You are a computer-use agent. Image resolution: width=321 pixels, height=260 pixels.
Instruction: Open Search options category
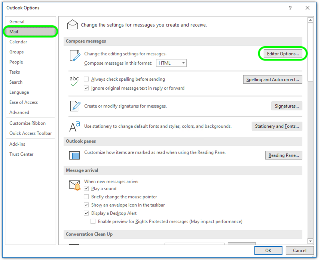pos(30,82)
